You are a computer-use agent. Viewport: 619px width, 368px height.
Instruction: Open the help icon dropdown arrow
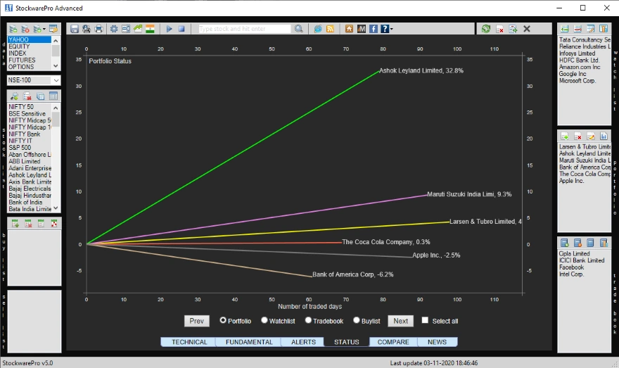coord(391,30)
